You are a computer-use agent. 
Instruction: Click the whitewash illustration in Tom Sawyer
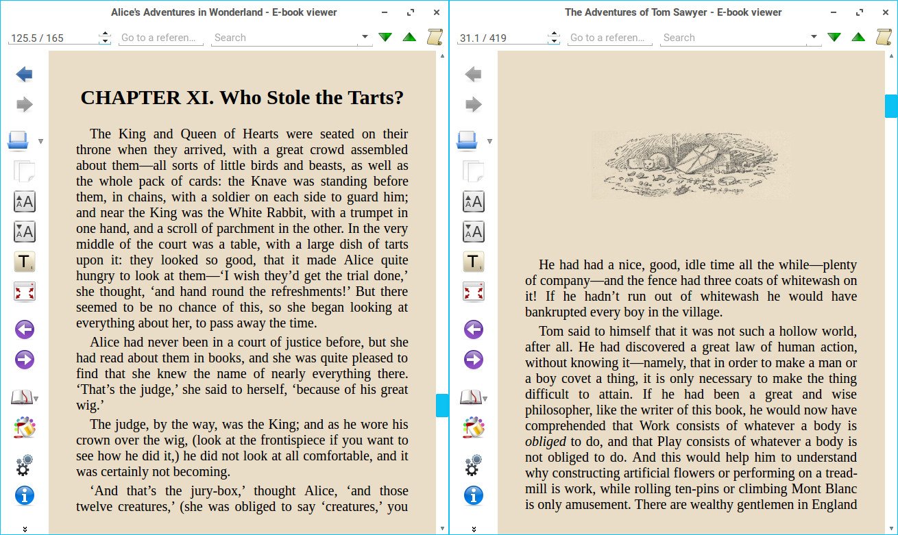pyautogui.click(x=690, y=165)
